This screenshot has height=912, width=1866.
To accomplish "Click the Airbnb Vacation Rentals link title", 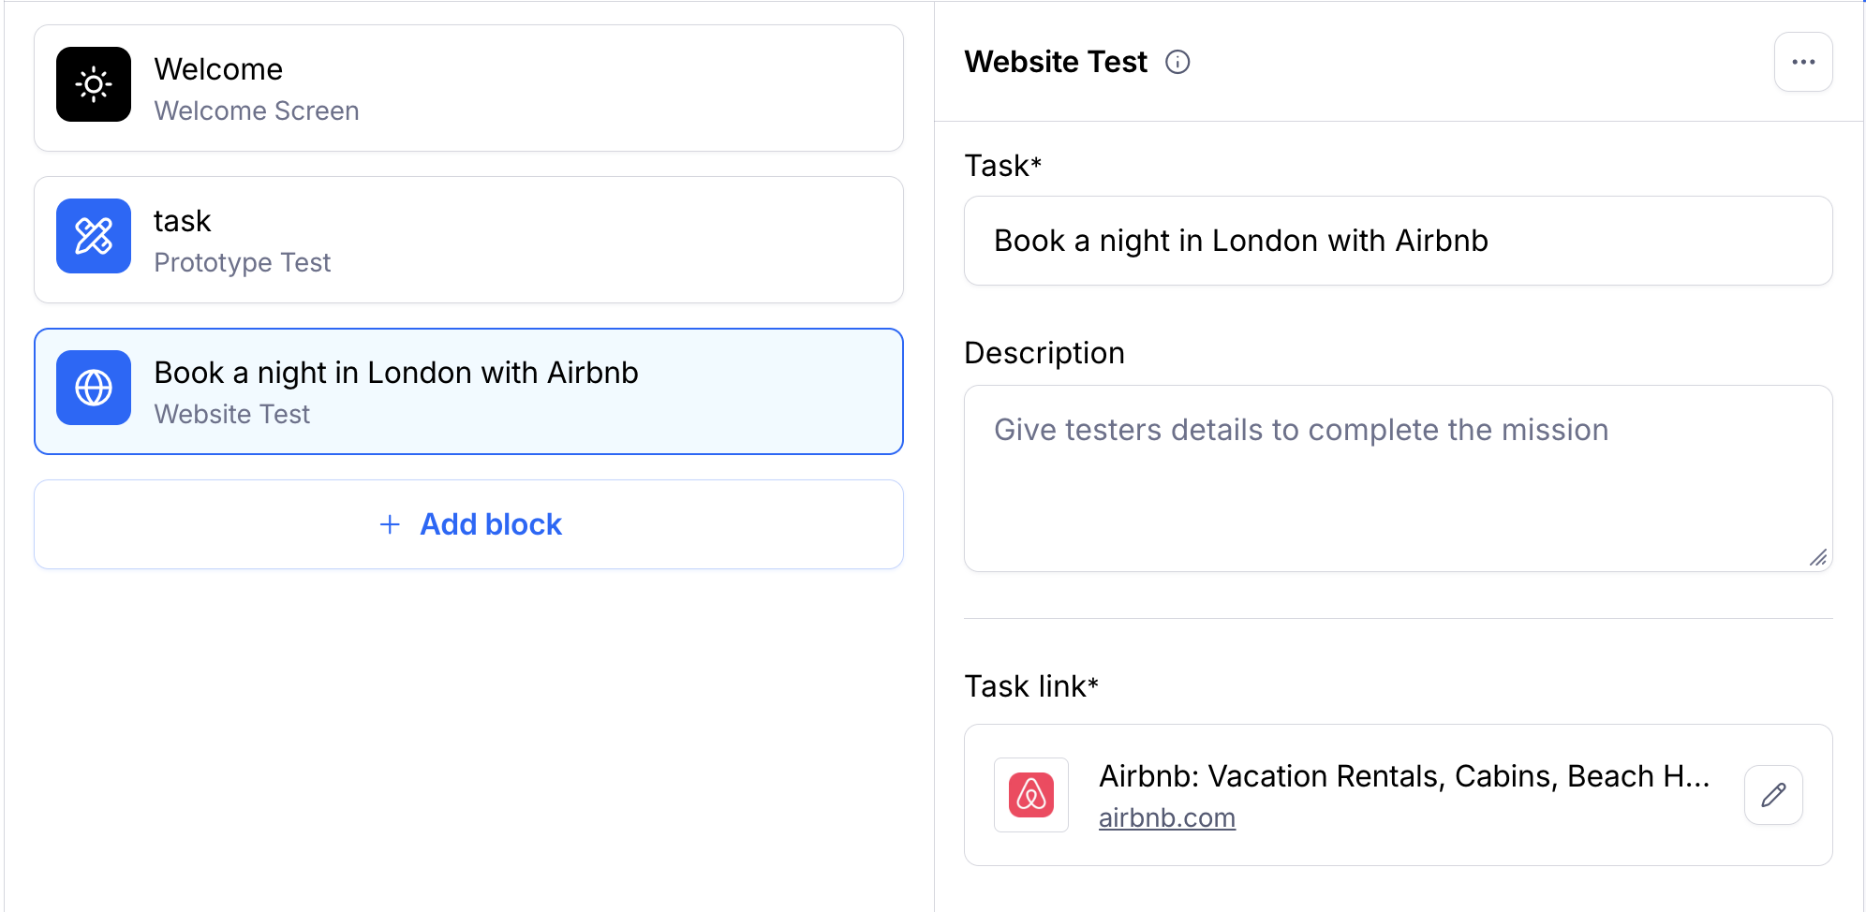I will coord(1404,776).
